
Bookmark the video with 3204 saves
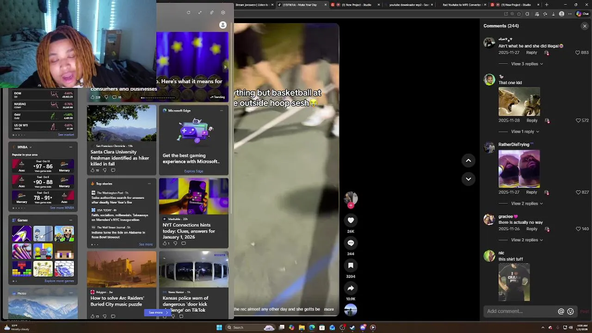click(x=351, y=265)
